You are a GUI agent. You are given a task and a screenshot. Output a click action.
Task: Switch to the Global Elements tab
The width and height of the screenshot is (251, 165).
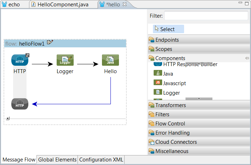[x=57, y=160]
